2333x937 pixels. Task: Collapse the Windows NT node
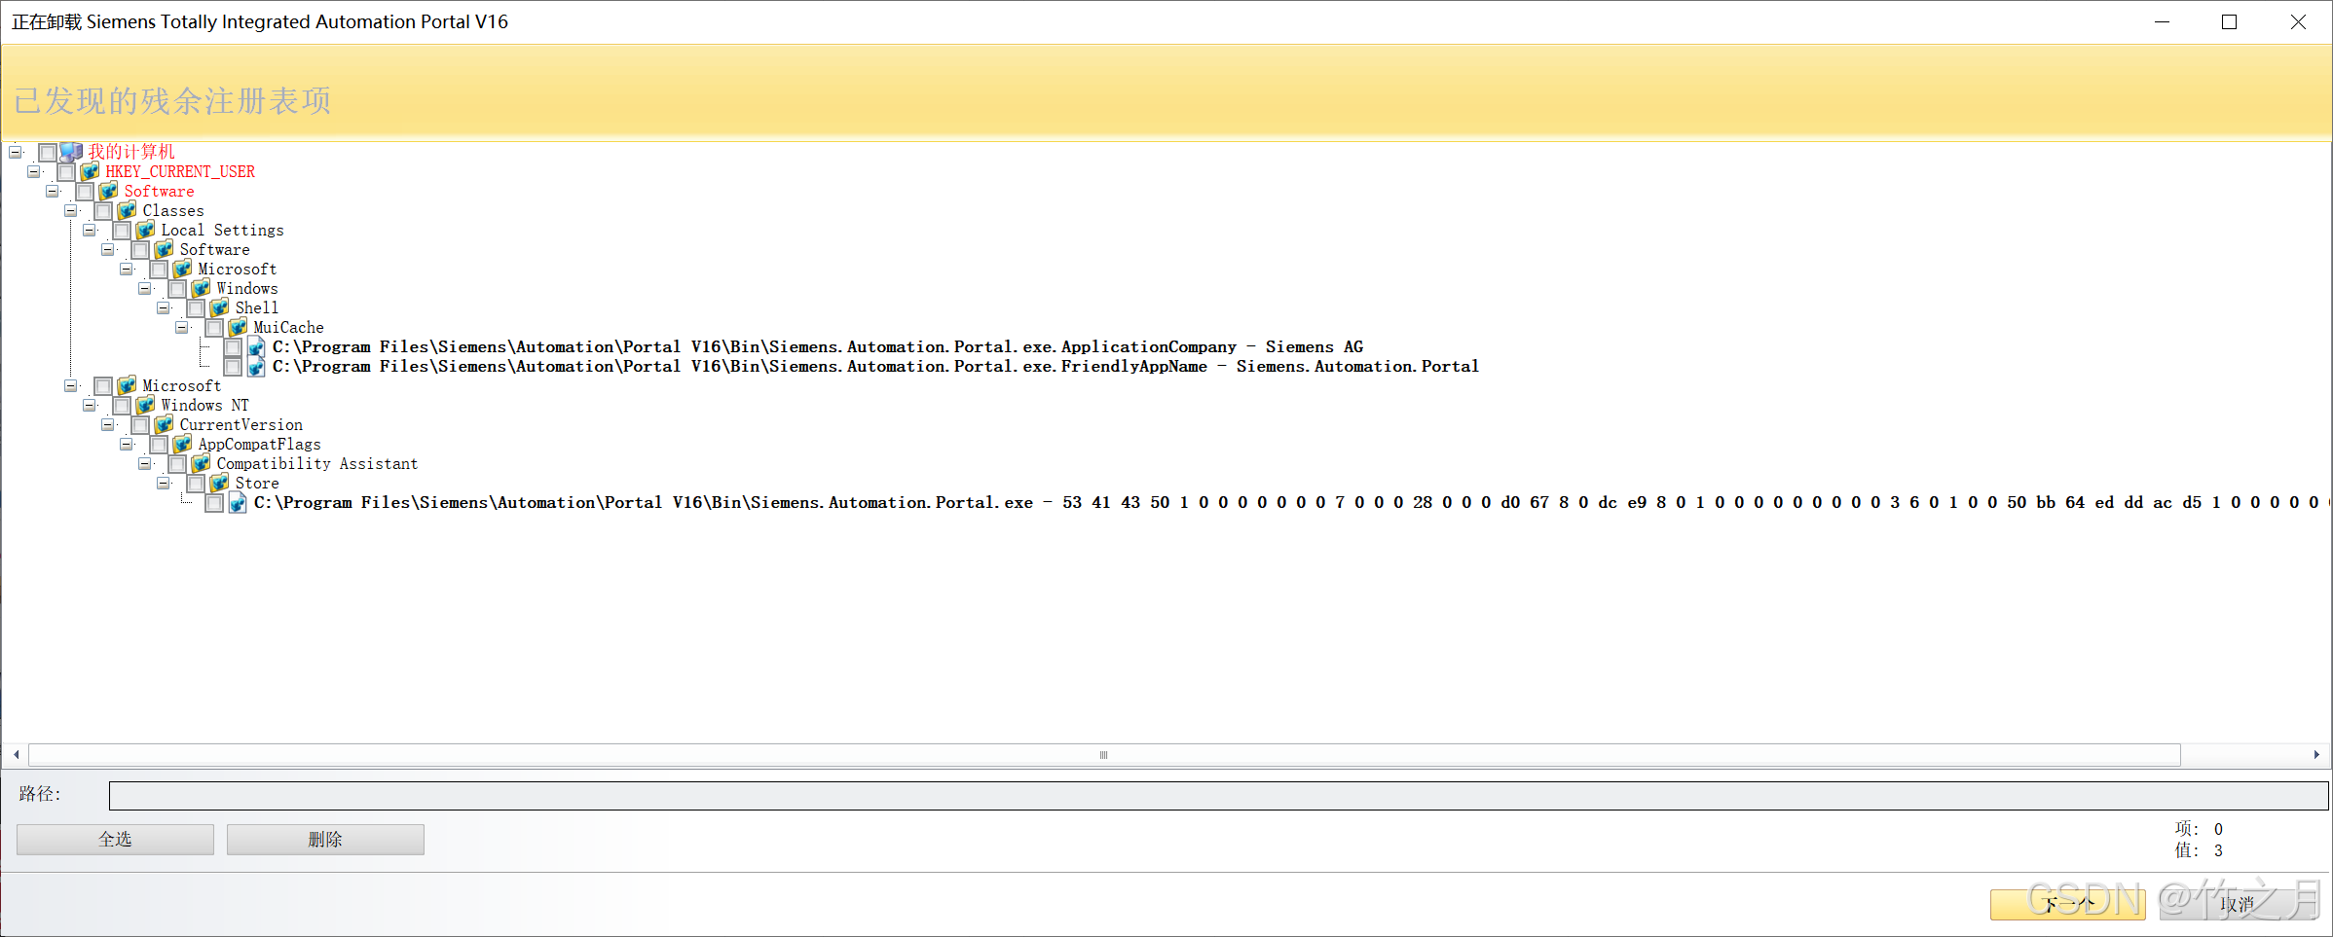point(89,405)
